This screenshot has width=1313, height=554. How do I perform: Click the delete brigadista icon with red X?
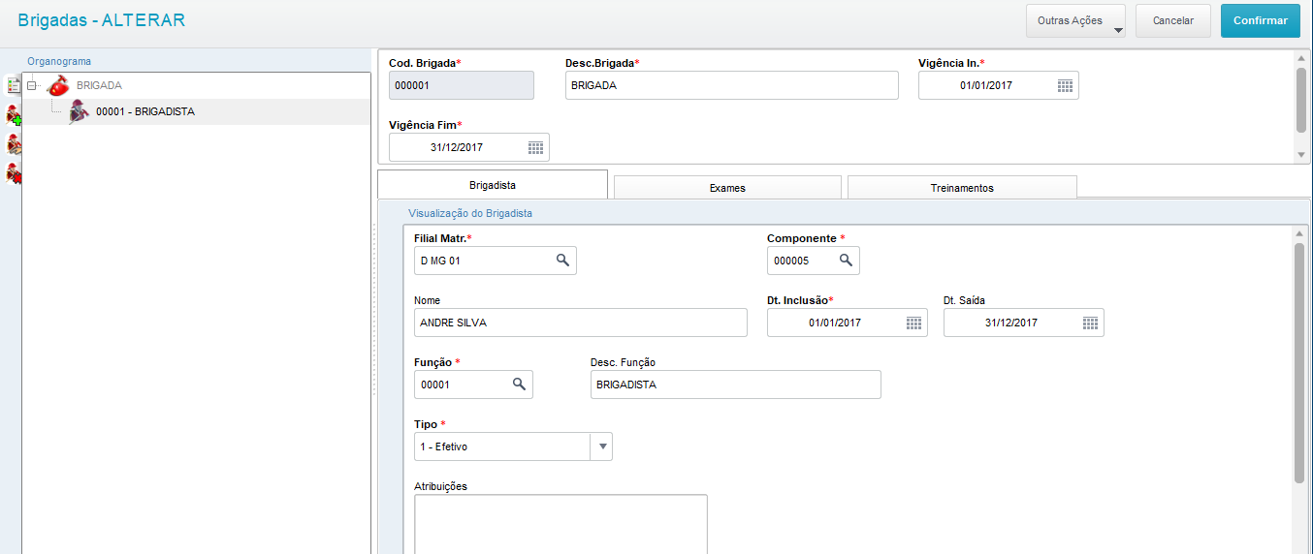click(x=14, y=174)
